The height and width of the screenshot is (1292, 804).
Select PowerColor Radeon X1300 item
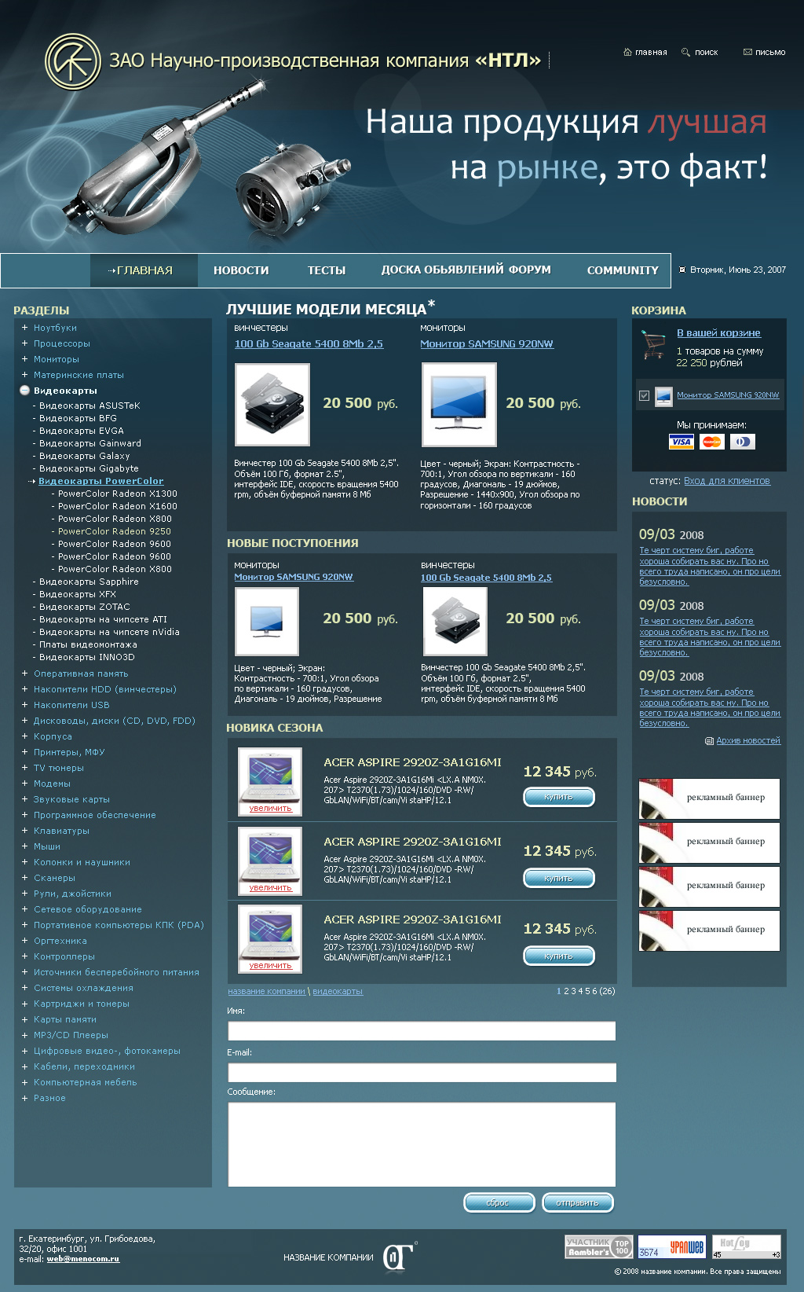118,494
